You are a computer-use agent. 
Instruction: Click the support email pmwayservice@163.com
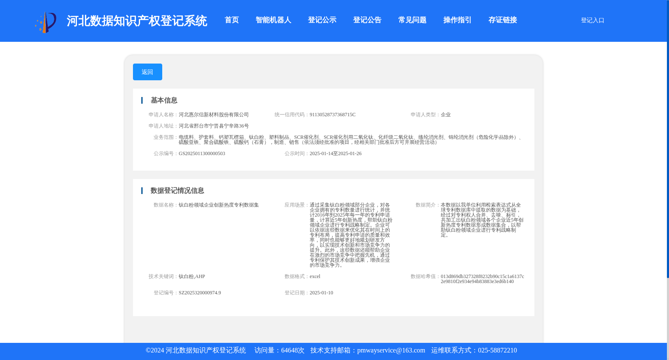coord(391,350)
